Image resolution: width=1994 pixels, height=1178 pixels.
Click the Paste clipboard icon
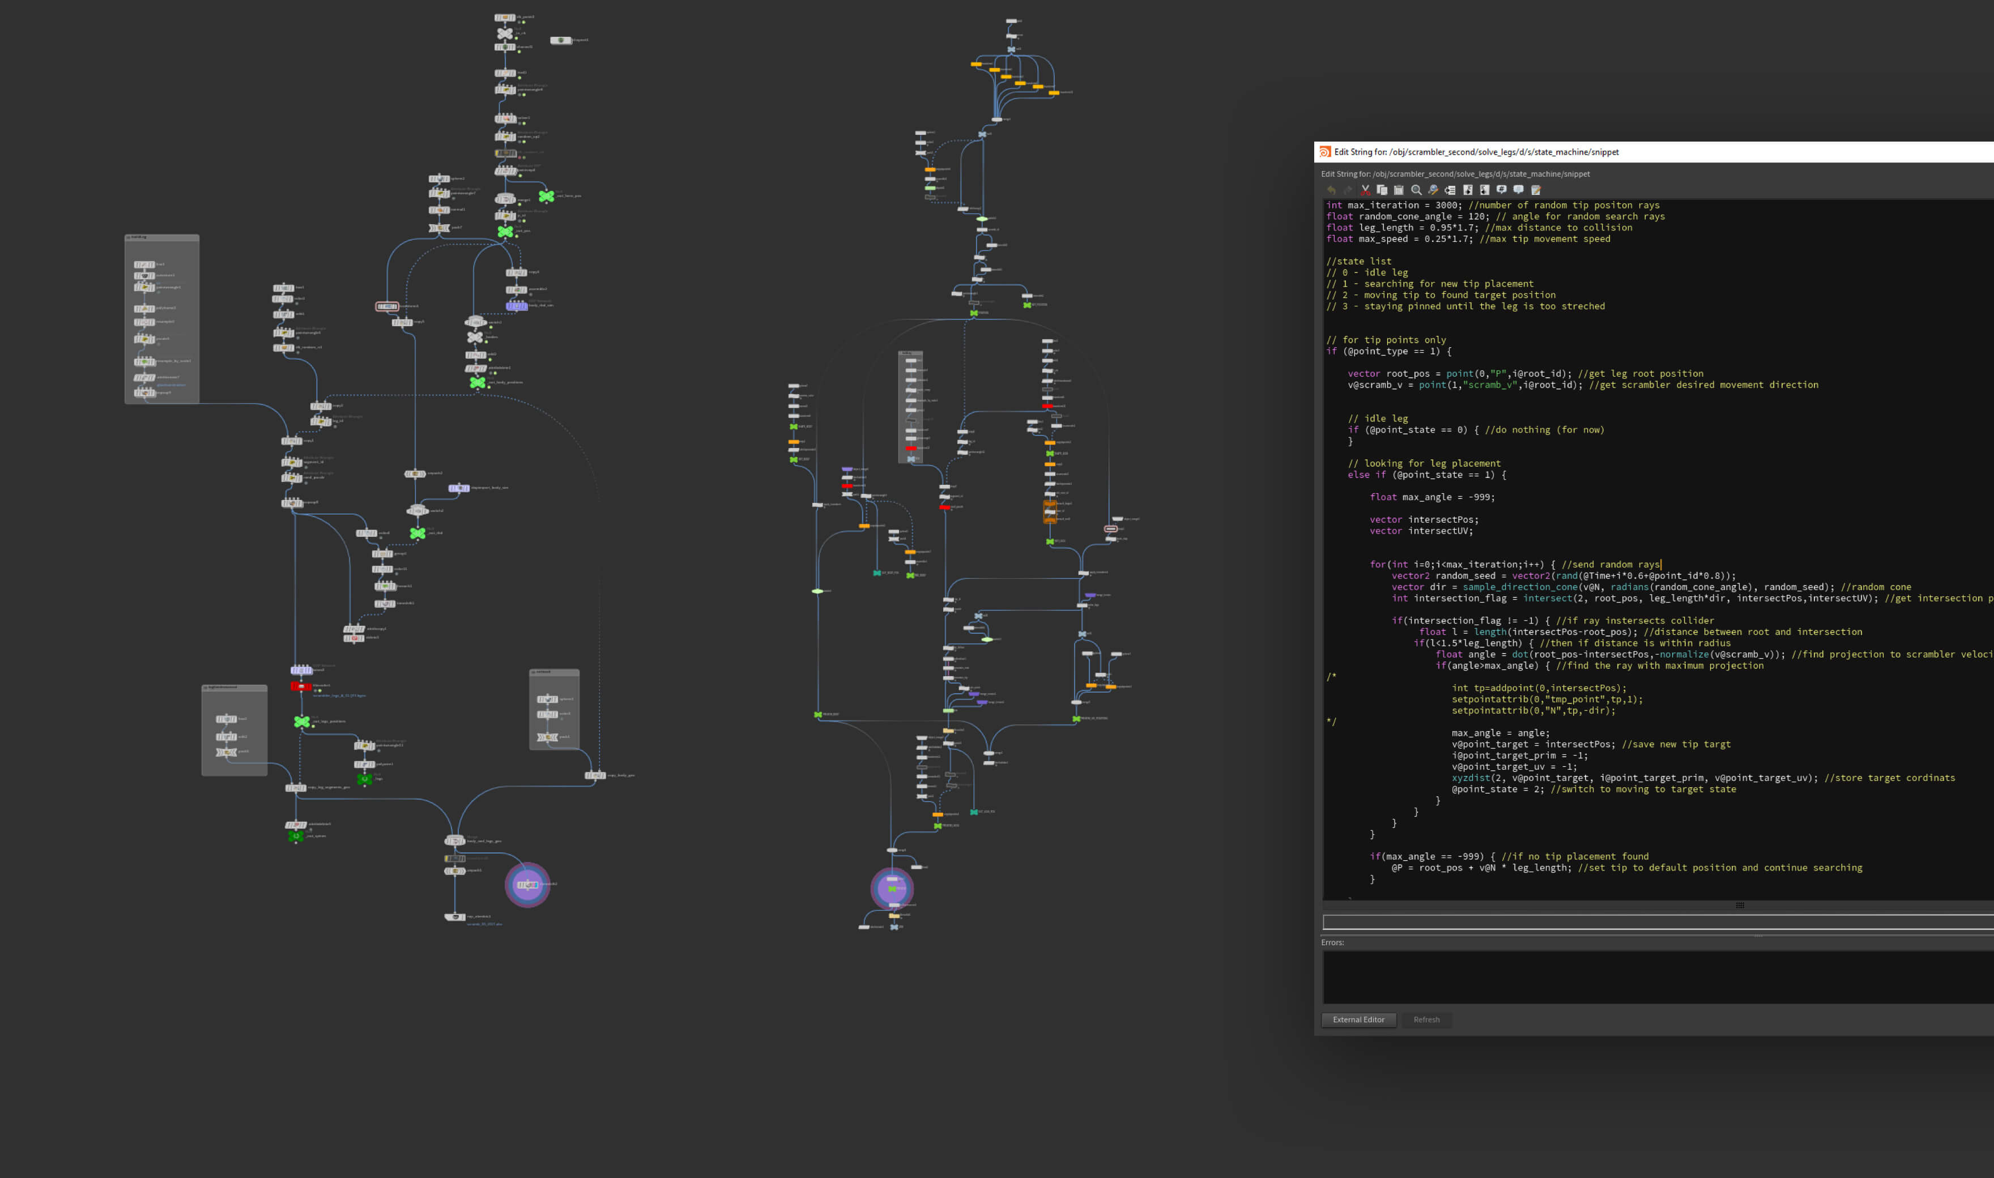coord(1399,190)
